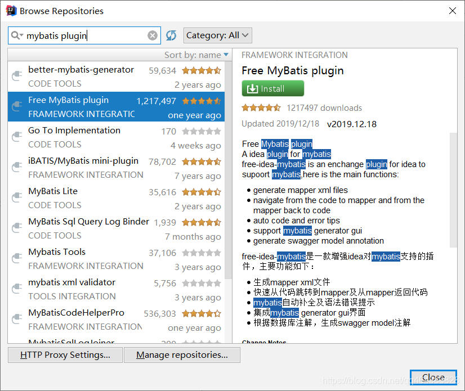Reload the plugin list
465x391 pixels.
tap(171, 35)
